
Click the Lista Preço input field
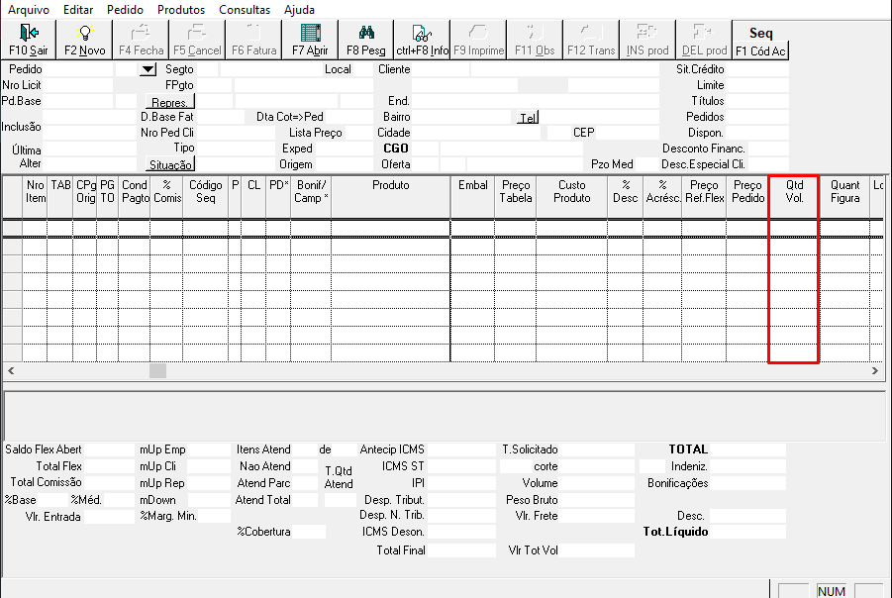point(359,133)
